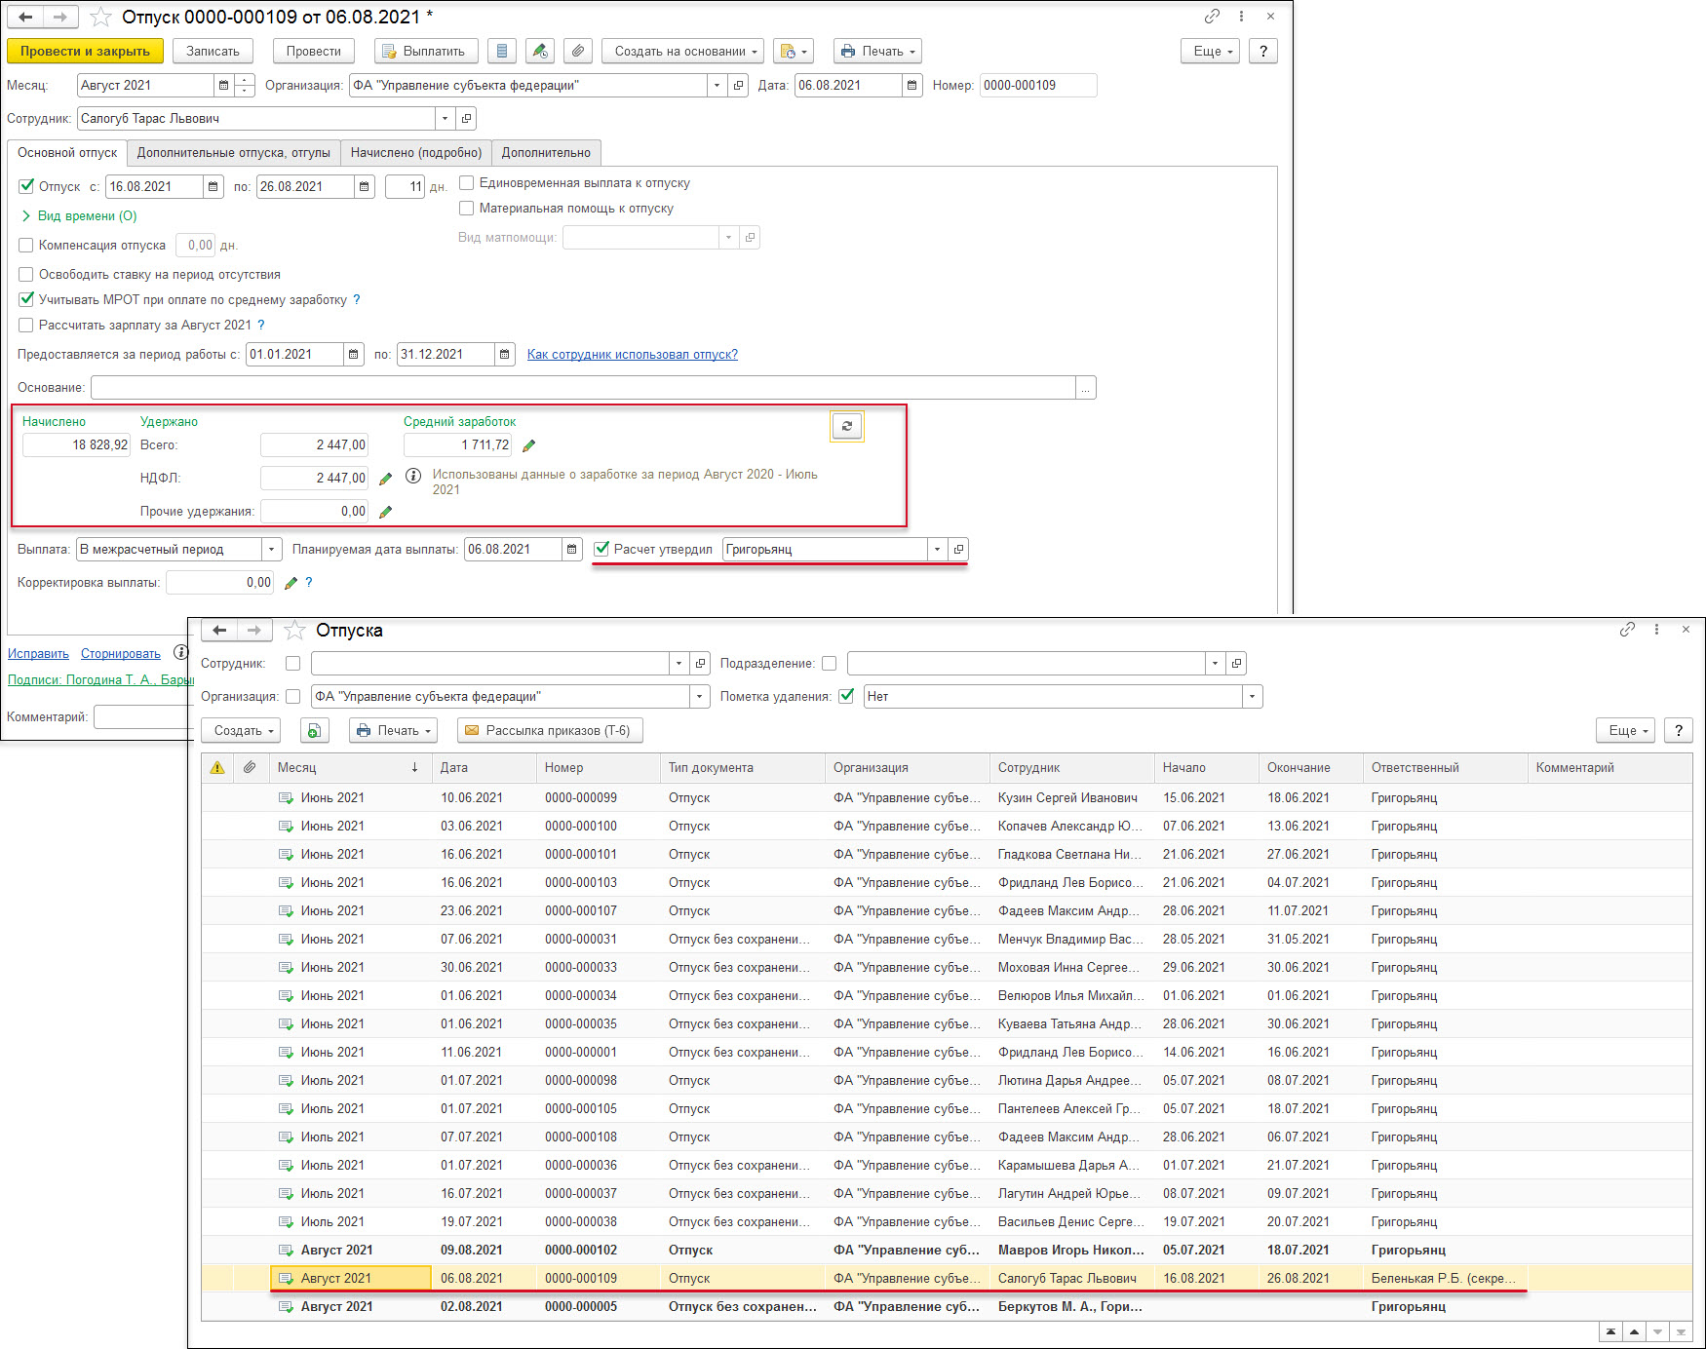
Task: Open calendar for Дата field
Action: click(x=911, y=86)
